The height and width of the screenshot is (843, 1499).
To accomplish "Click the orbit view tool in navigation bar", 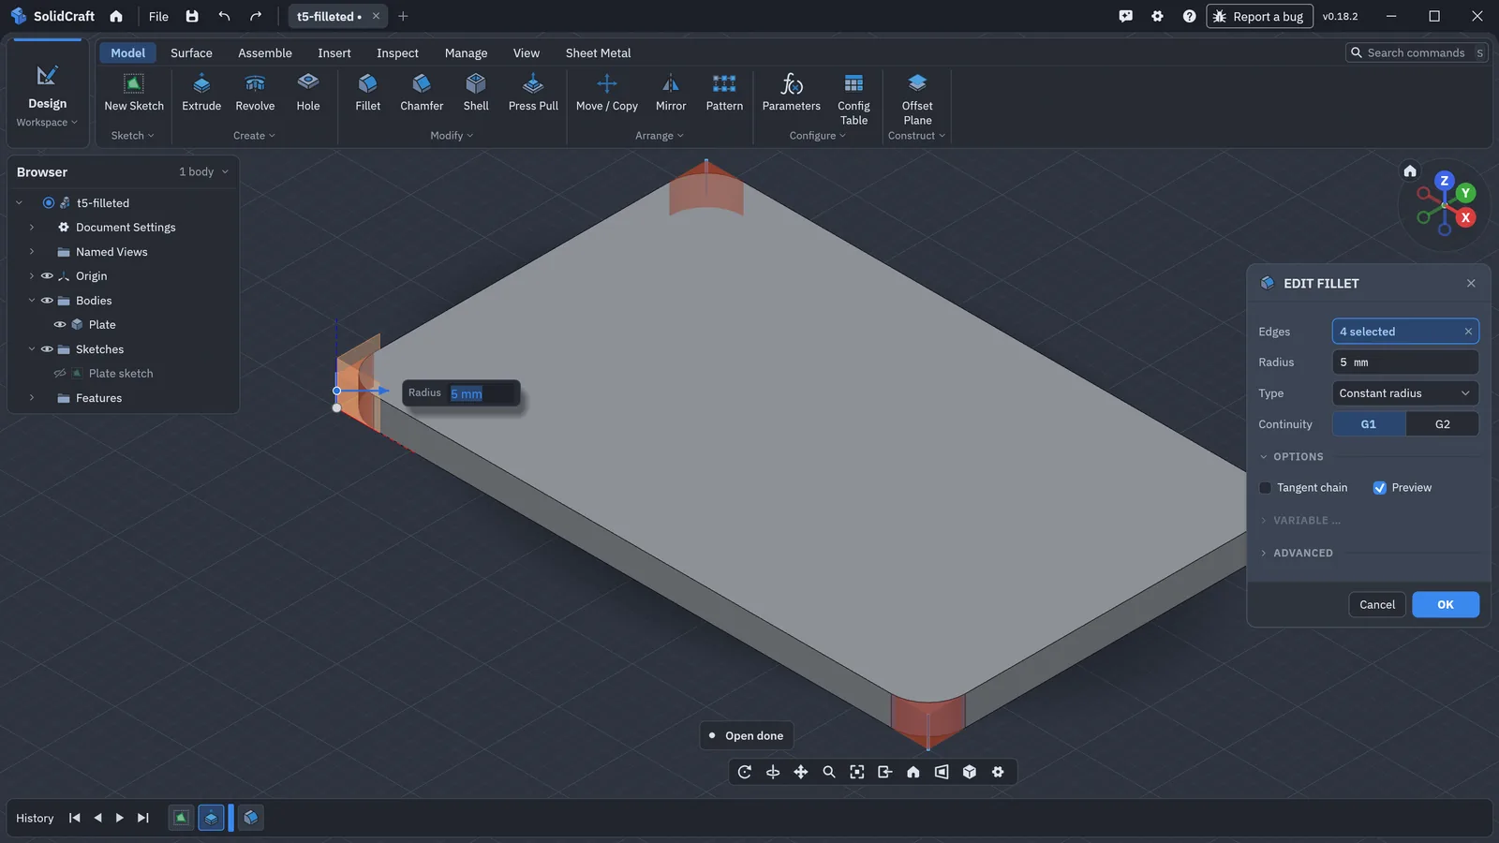I will pos(745,772).
